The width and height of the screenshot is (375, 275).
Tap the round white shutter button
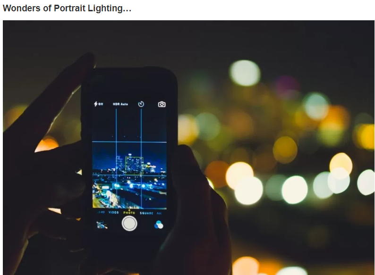129,224
